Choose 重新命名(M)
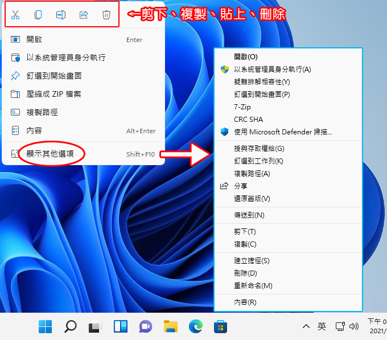Viewport: 387px width, 340px height. [x=289, y=286]
